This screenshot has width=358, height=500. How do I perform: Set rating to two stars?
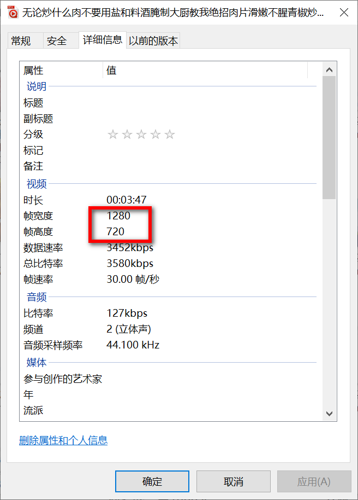127,134
